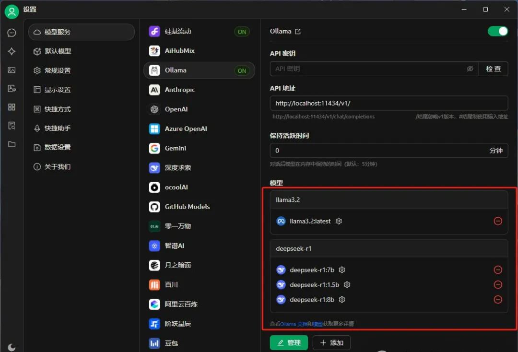Select Gemini provider
The width and height of the screenshot is (518, 352).
pyautogui.click(x=199, y=148)
